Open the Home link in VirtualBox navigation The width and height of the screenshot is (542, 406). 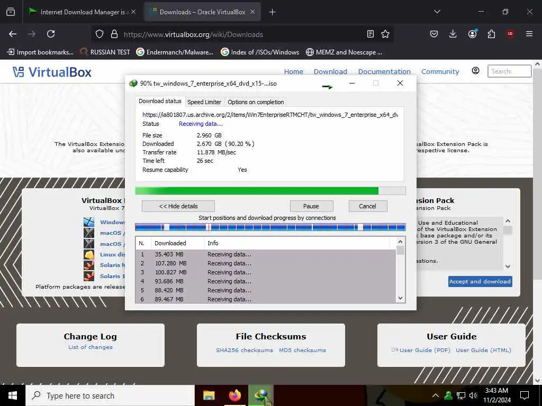293,71
